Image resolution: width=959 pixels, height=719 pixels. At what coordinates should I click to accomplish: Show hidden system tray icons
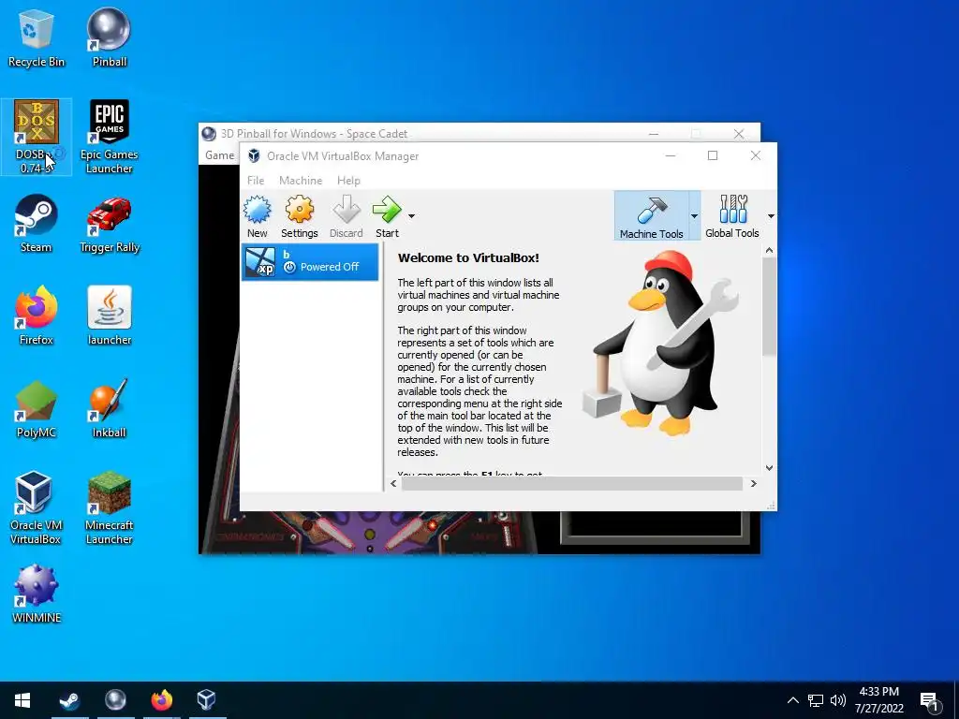pos(792,700)
